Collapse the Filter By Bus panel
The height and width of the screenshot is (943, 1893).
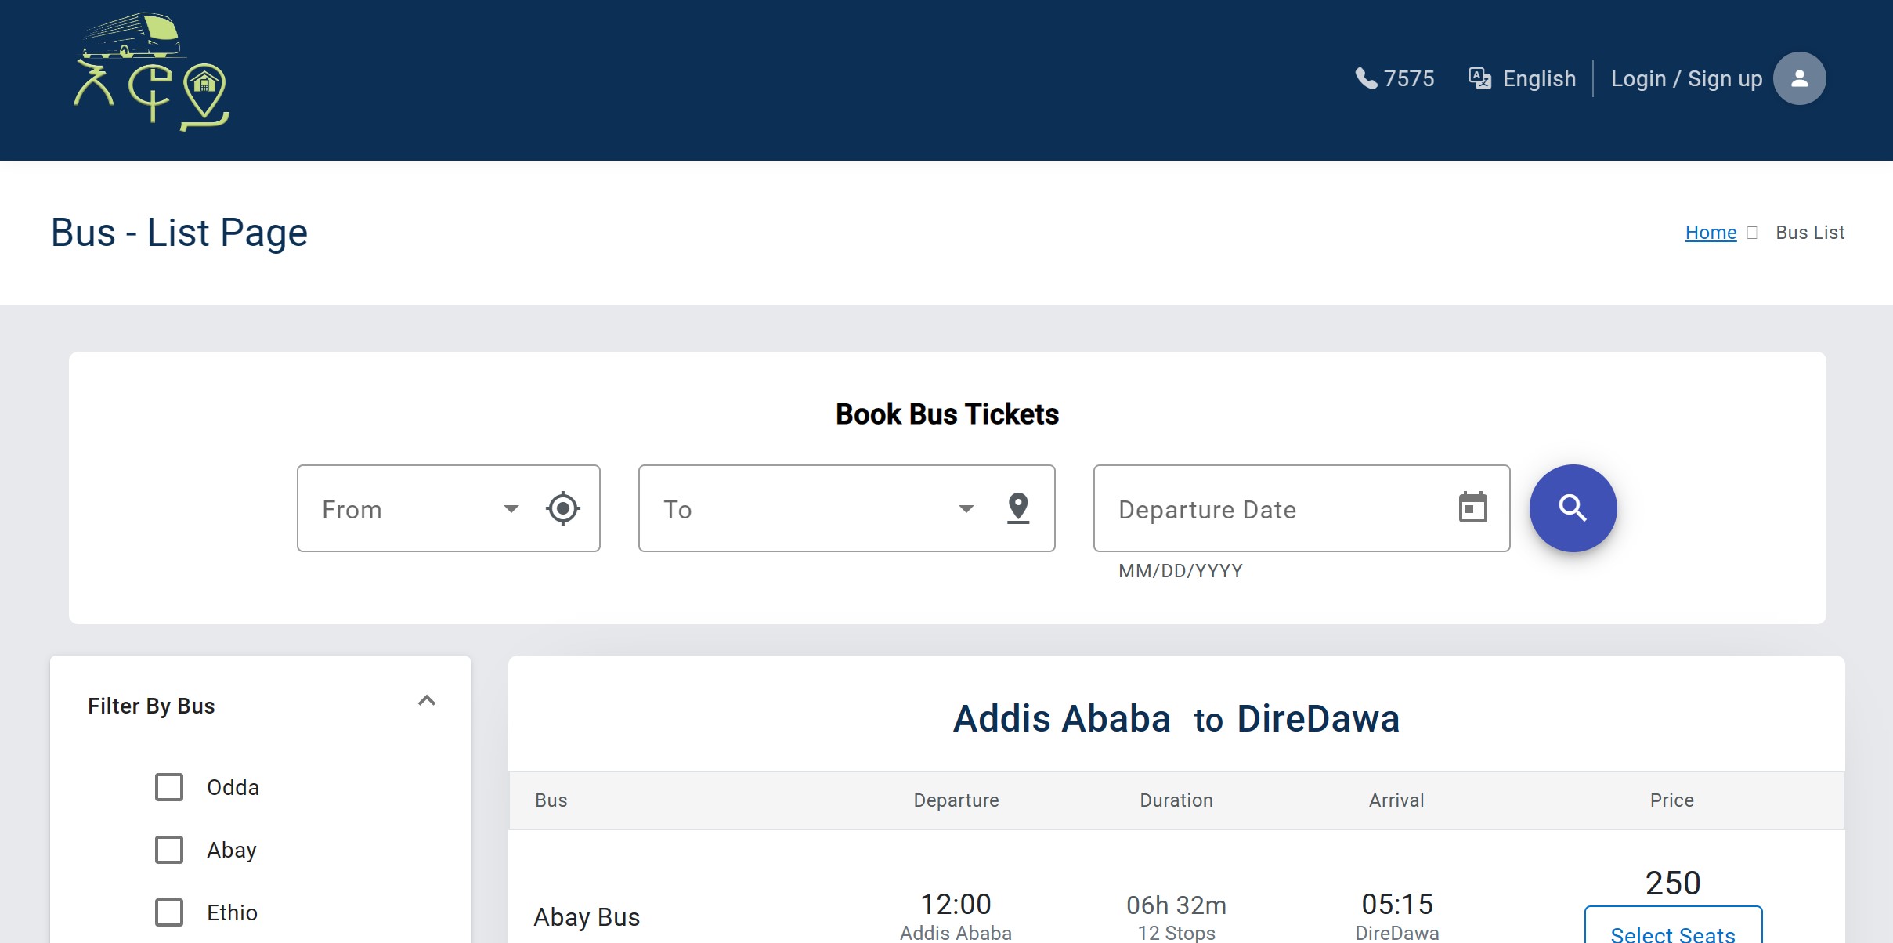[x=426, y=701]
